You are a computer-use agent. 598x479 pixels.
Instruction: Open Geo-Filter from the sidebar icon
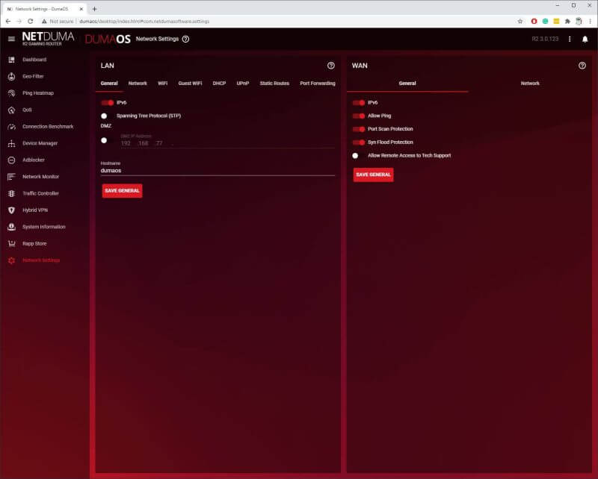(11, 77)
